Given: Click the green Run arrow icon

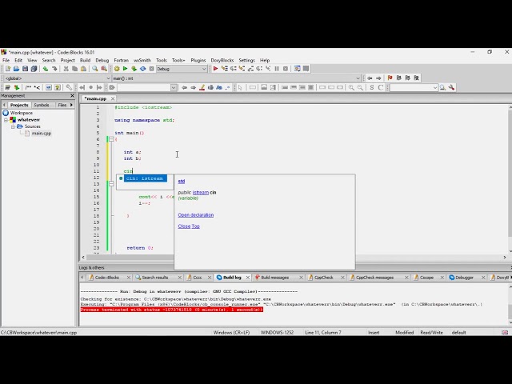Looking at the screenshot, I should click(125, 69).
